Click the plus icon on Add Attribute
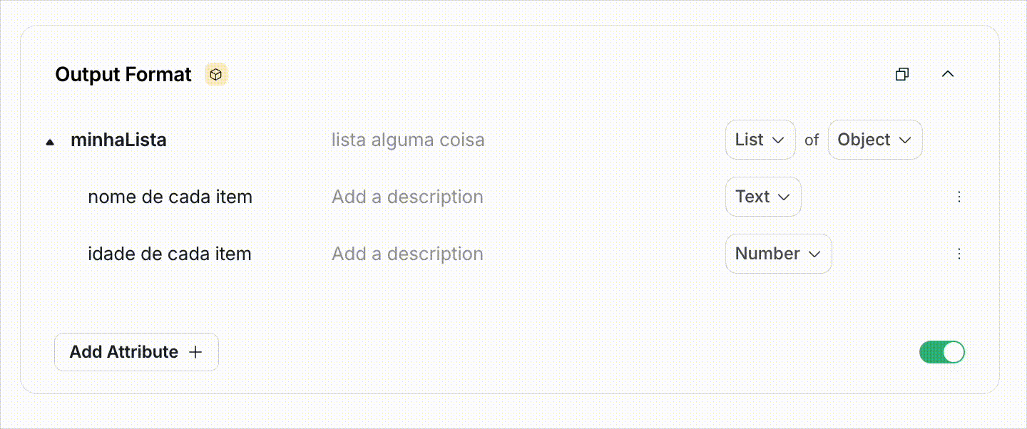Screen dimensions: 1027x429 [195, 351]
